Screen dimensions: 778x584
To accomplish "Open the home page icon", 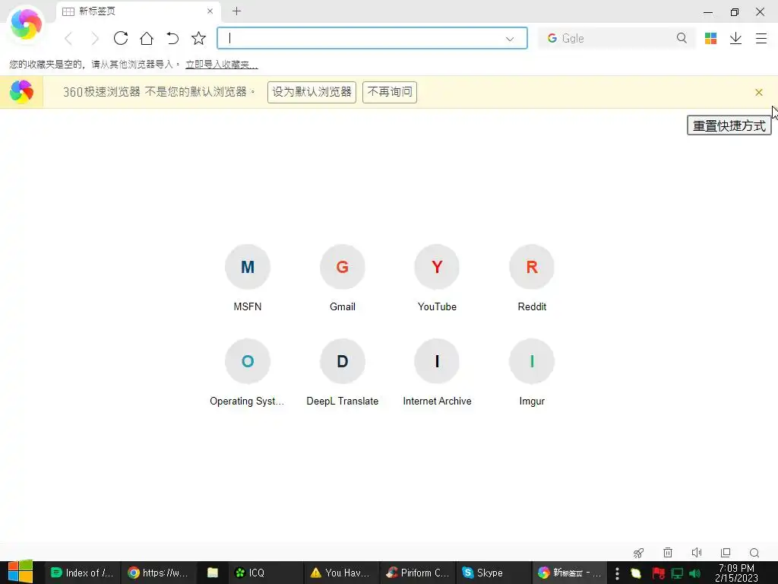I will tap(147, 38).
